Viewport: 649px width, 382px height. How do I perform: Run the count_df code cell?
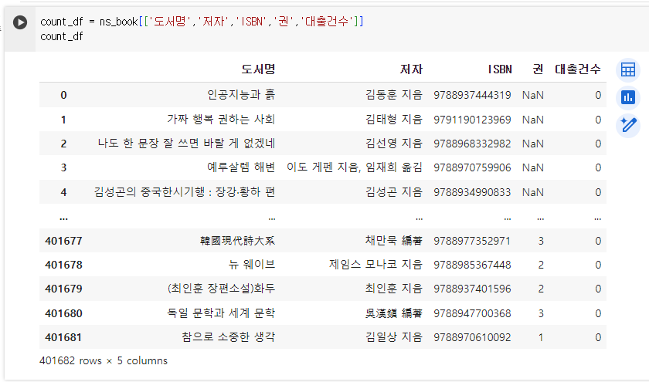pos(20,22)
